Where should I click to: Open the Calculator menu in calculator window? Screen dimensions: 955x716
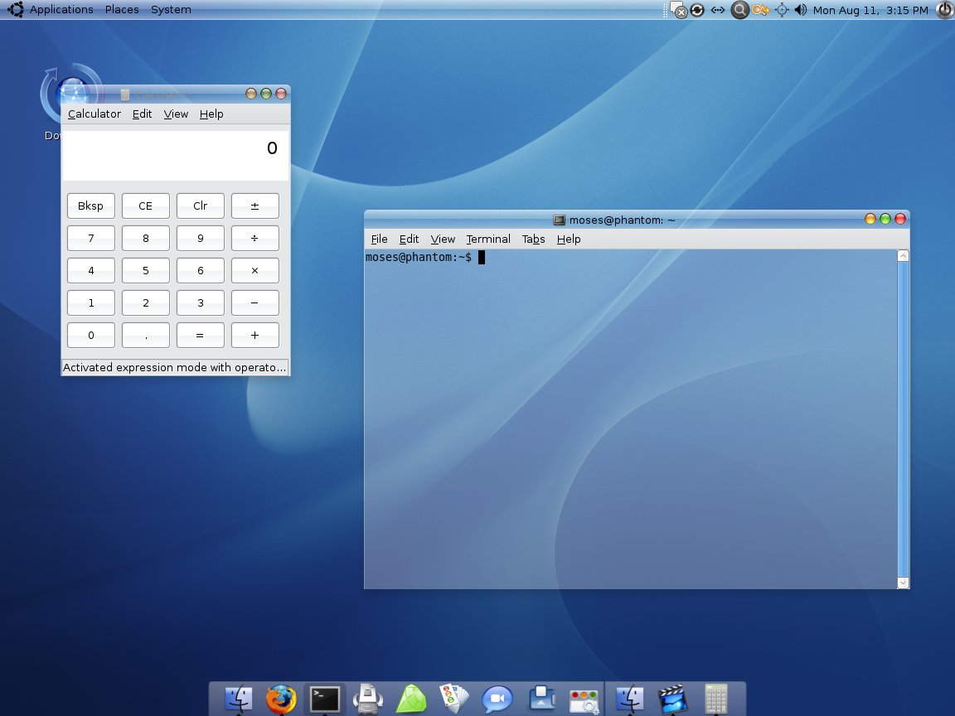95,114
